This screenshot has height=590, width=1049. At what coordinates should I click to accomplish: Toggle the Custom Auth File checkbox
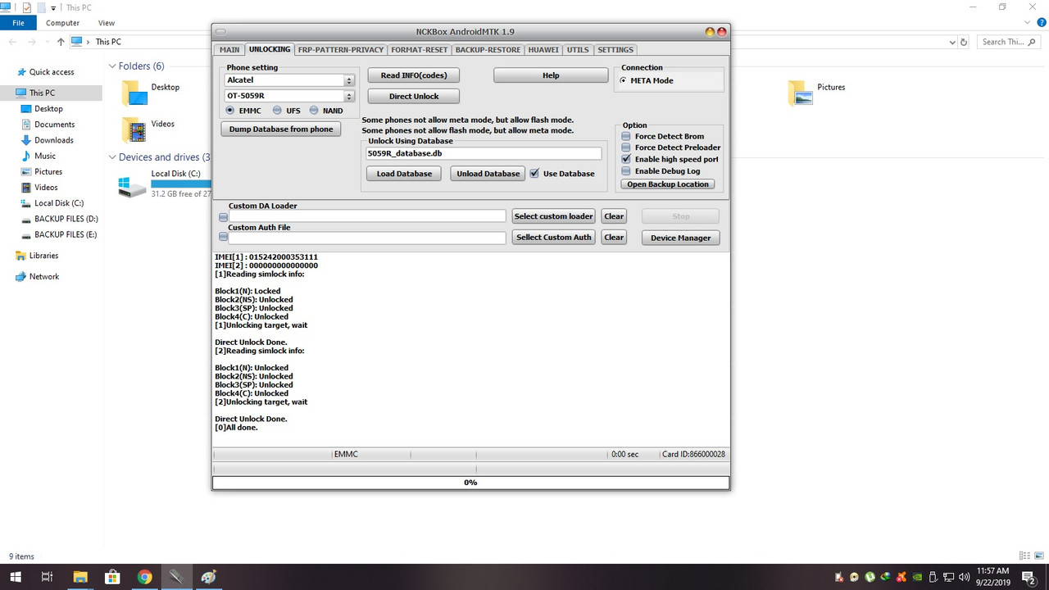[223, 238]
